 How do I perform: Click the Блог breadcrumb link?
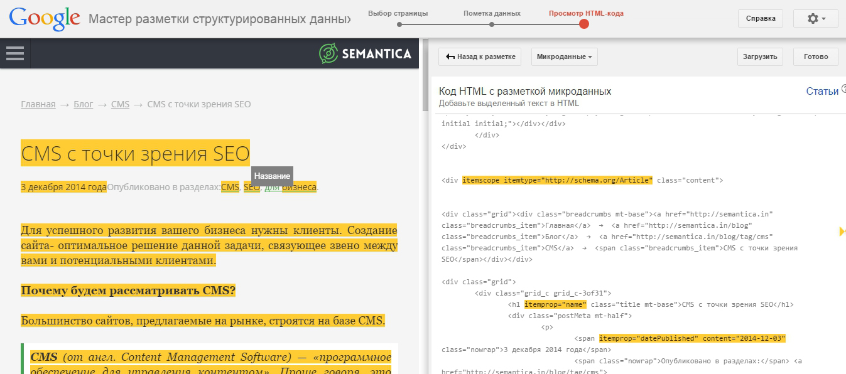tap(84, 104)
